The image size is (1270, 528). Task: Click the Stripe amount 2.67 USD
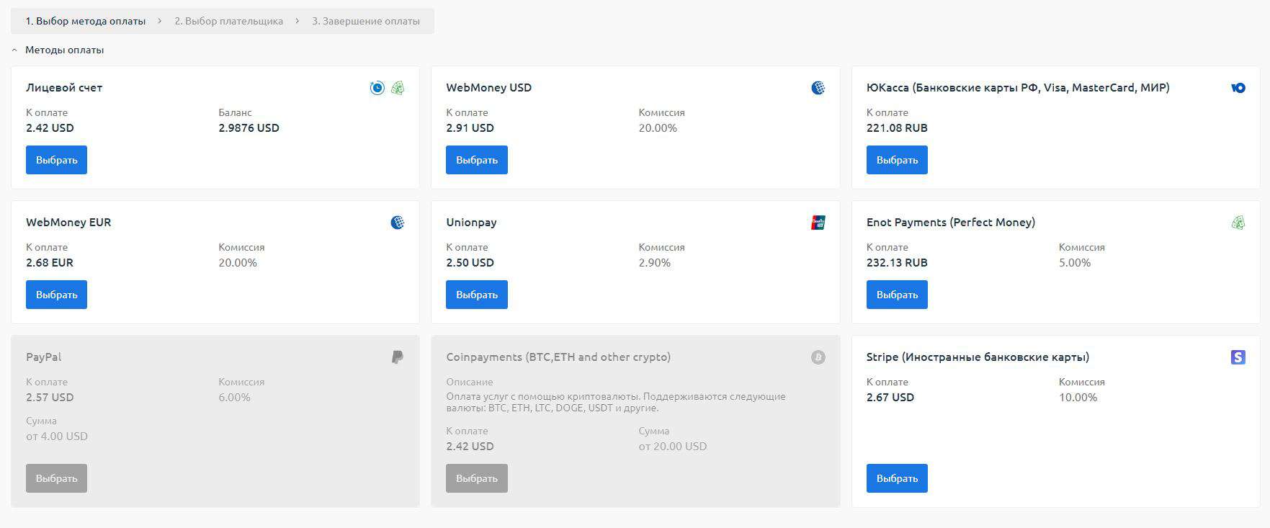890,398
